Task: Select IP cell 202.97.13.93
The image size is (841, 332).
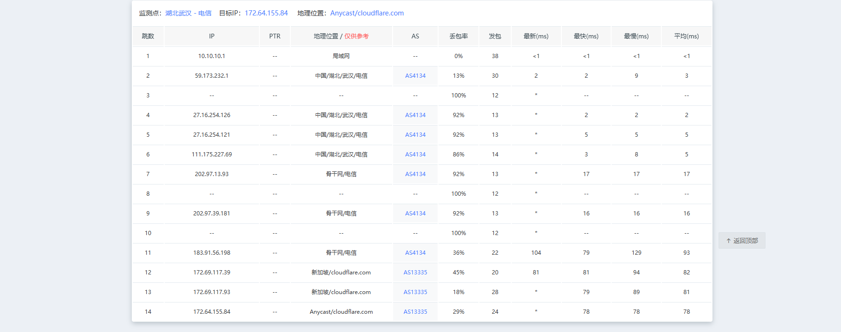Action: 212,174
